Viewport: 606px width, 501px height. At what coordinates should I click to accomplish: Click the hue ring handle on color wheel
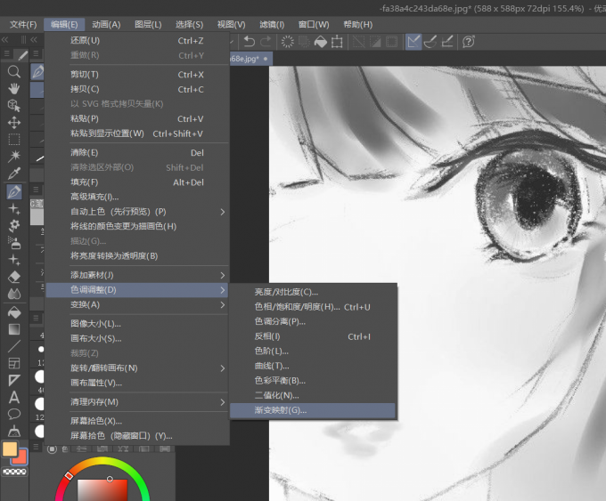click(x=69, y=475)
